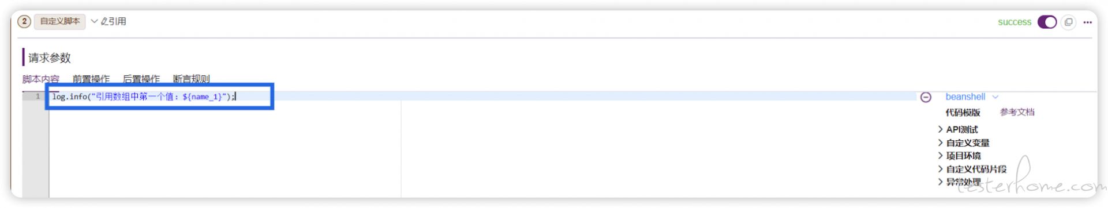Click the copy step icon

click(1068, 22)
